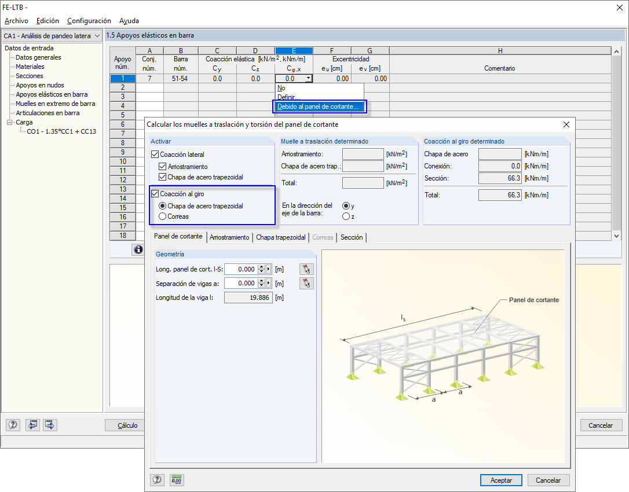Select Chapa de acero trapezoidal radio option

[163, 205]
